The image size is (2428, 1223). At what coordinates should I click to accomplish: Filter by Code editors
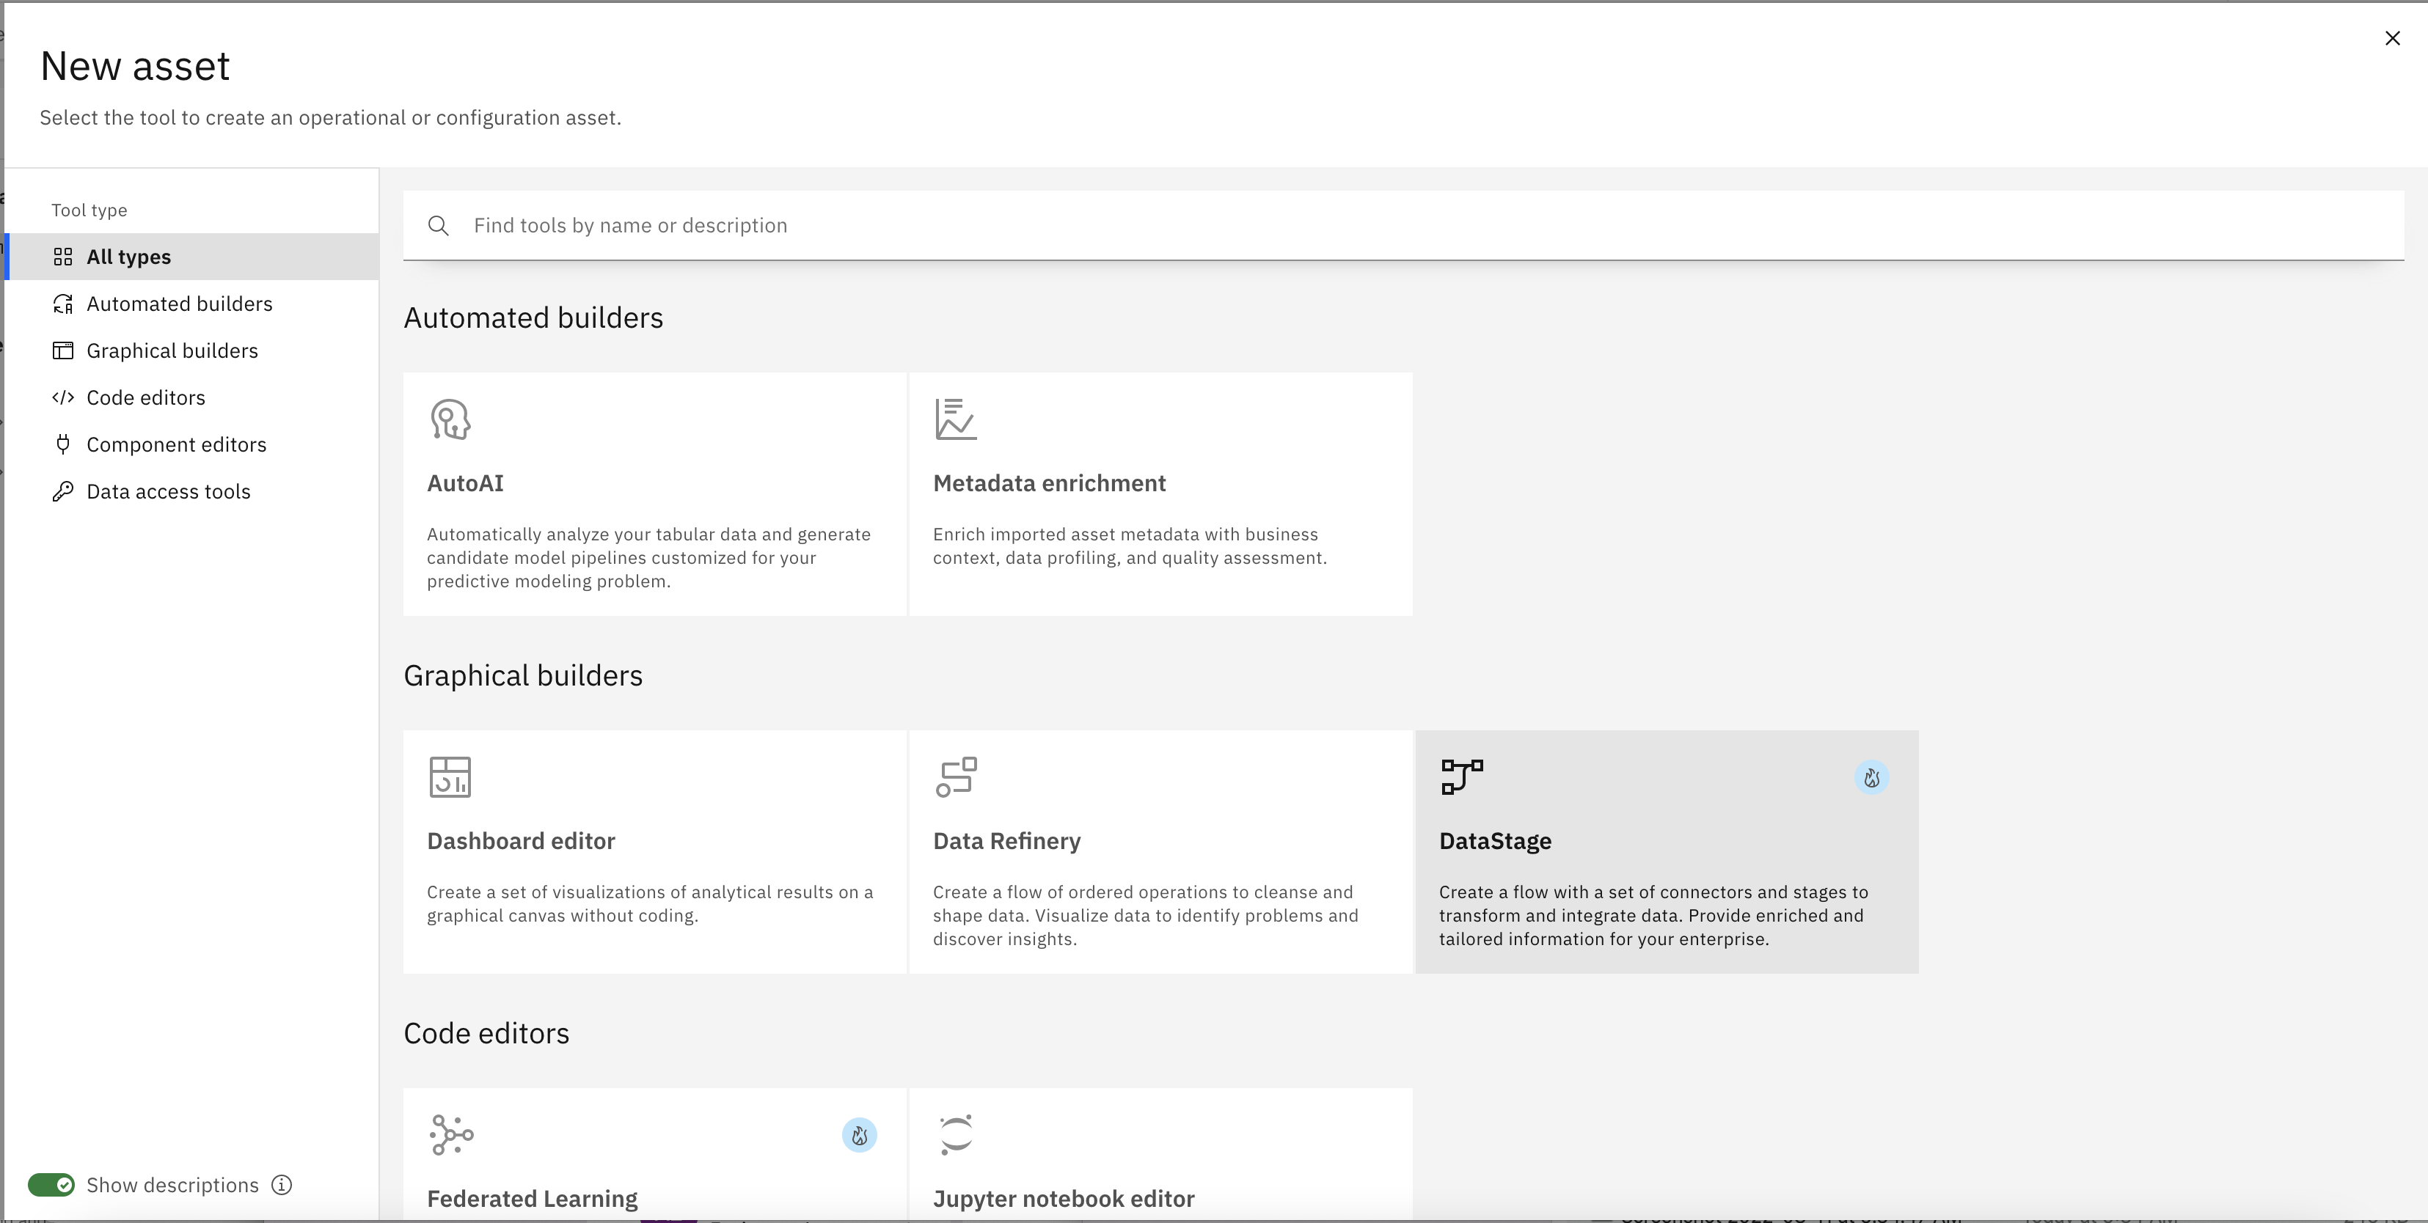pyautogui.click(x=192, y=397)
